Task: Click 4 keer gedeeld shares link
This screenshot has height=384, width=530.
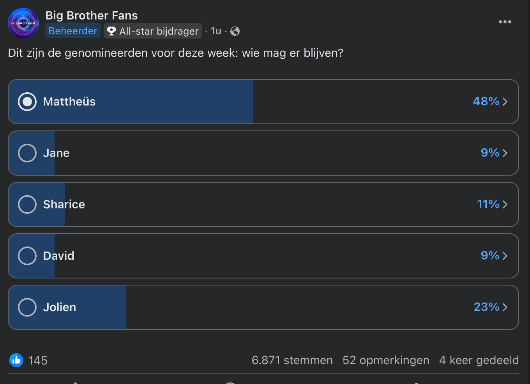Action: pyautogui.click(x=479, y=360)
